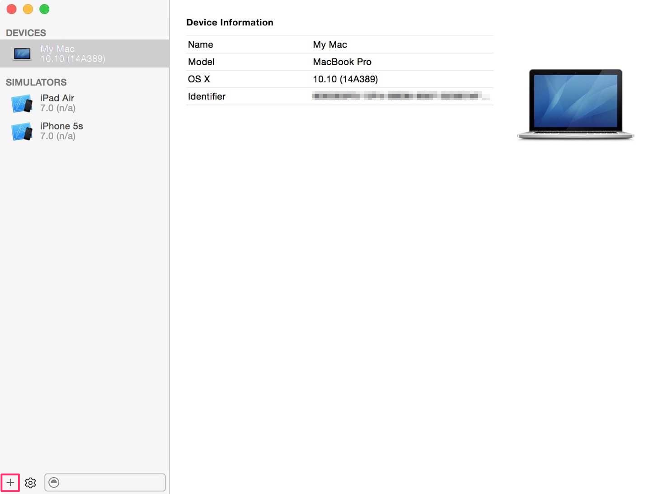Click the filter icon inside the search field
Screen dimensions: 658x494
click(54, 482)
